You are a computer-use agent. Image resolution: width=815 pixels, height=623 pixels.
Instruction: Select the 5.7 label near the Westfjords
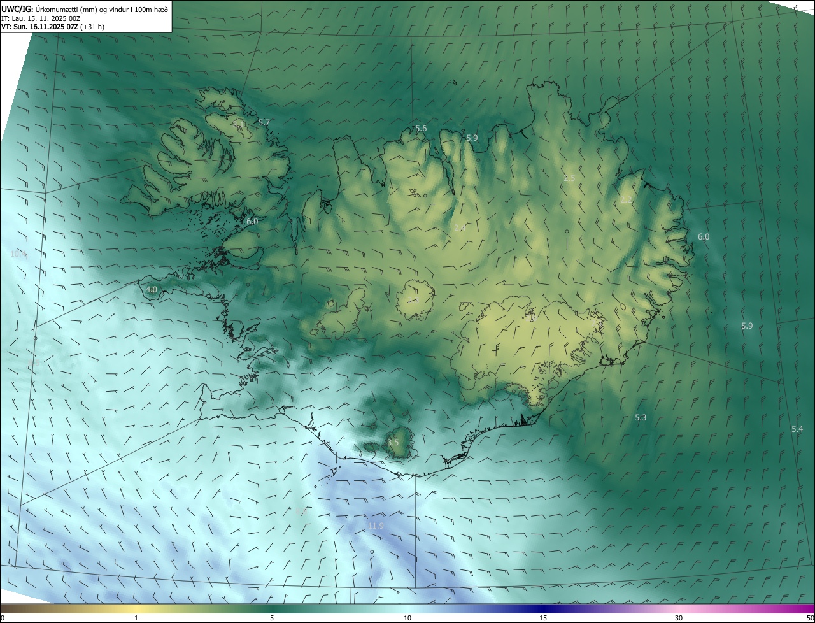pos(264,122)
